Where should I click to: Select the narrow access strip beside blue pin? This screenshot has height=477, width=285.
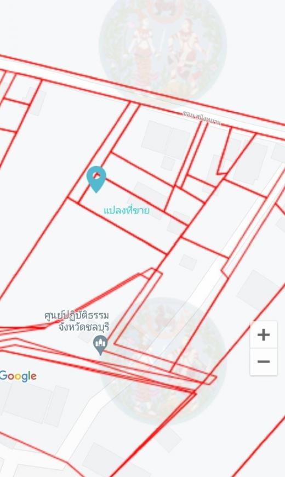104,152
